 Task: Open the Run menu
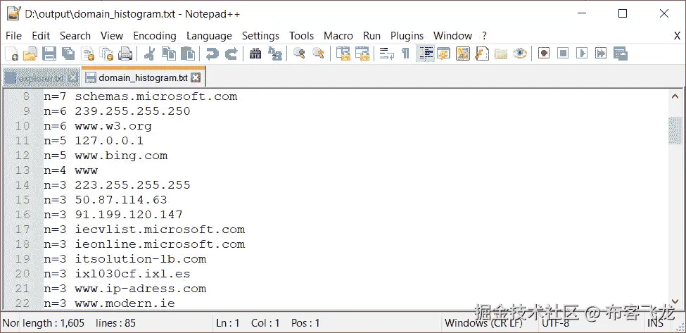coord(372,36)
